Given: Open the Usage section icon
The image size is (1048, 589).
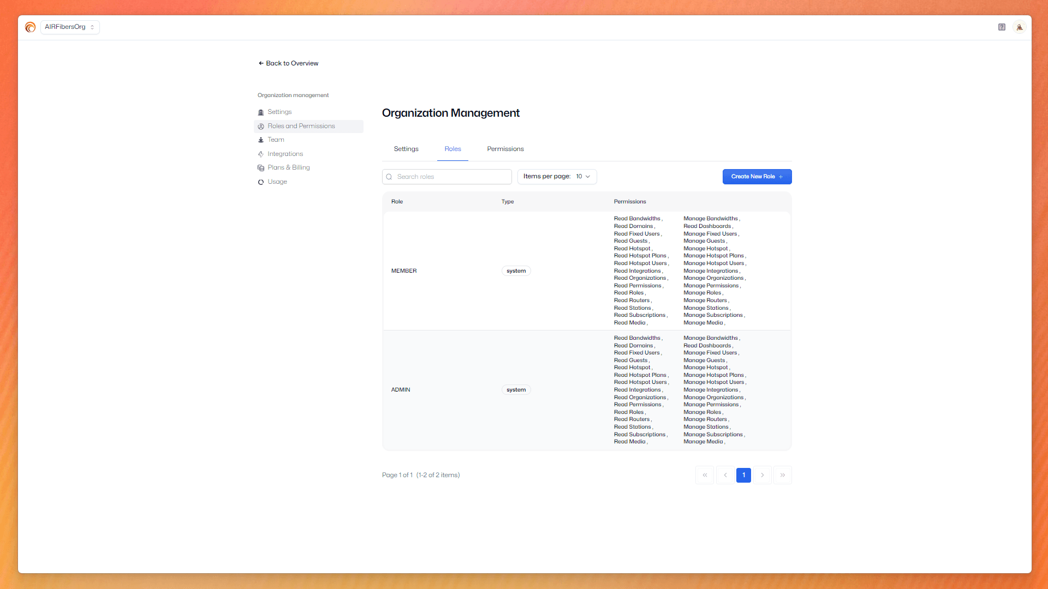Looking at the screenshot, I should 261,182.
